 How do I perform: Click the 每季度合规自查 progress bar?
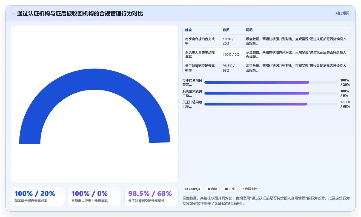(271, 82)
